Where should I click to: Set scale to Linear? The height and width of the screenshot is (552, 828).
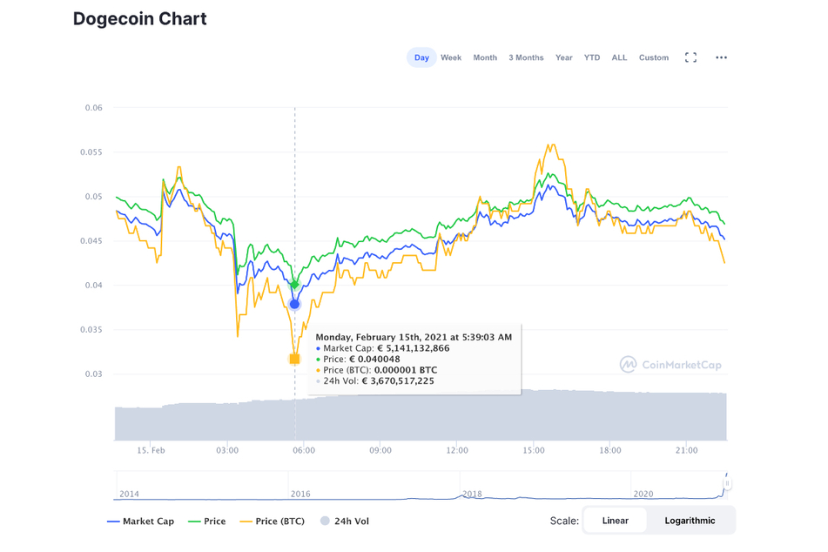616,521
